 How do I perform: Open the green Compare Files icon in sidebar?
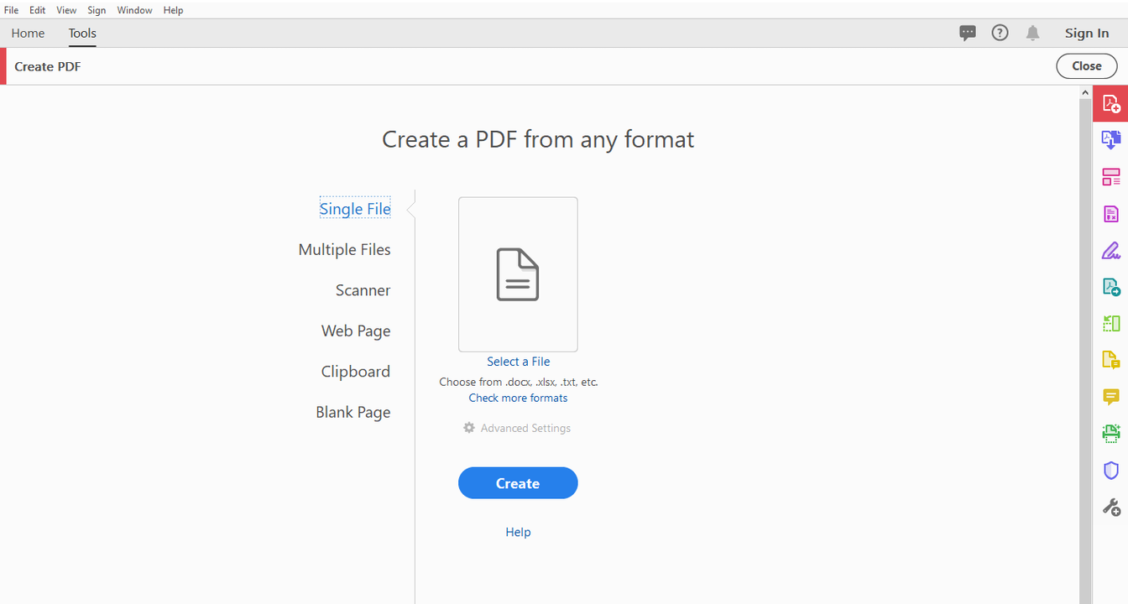pyautogui.click(x=1110, y=324)
